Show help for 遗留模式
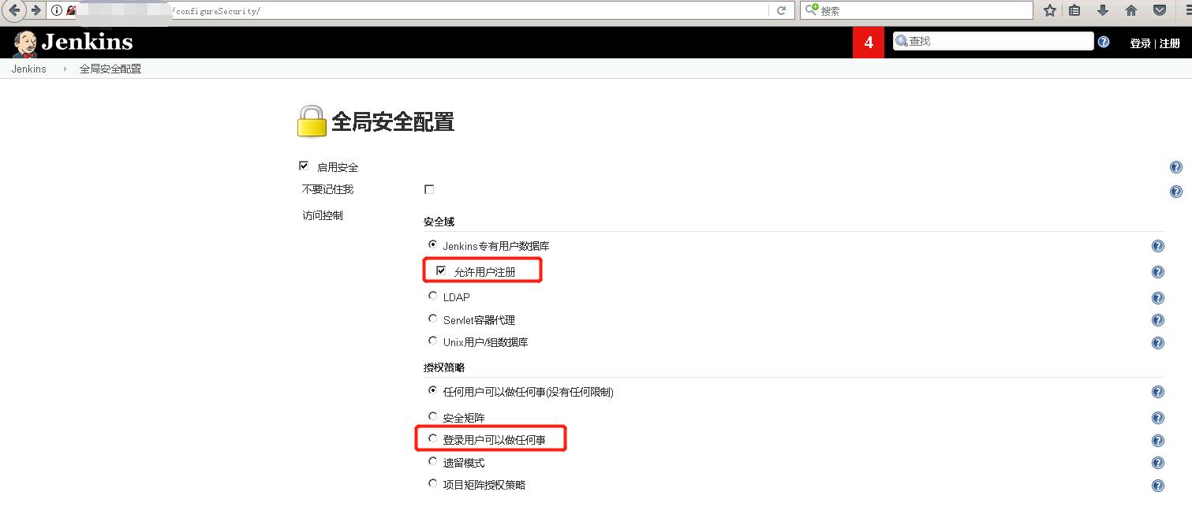Image resolution: width=1192 pixels, height=507 pixels. tap(1158, 463)
